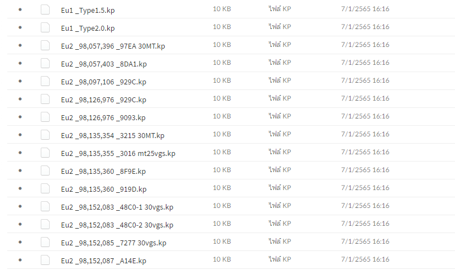The height and width of the screenshot is (270, 455).
Task: Open Eu2 _98,152,083 _48C0-2 30vgs.kp
Action: (x=117, y=225)
